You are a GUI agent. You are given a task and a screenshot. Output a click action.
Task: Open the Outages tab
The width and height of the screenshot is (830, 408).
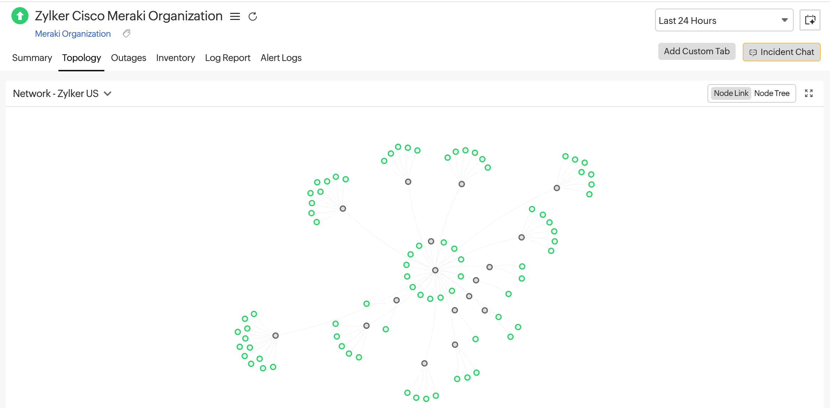pyautogui.click(x=129, y=58)
